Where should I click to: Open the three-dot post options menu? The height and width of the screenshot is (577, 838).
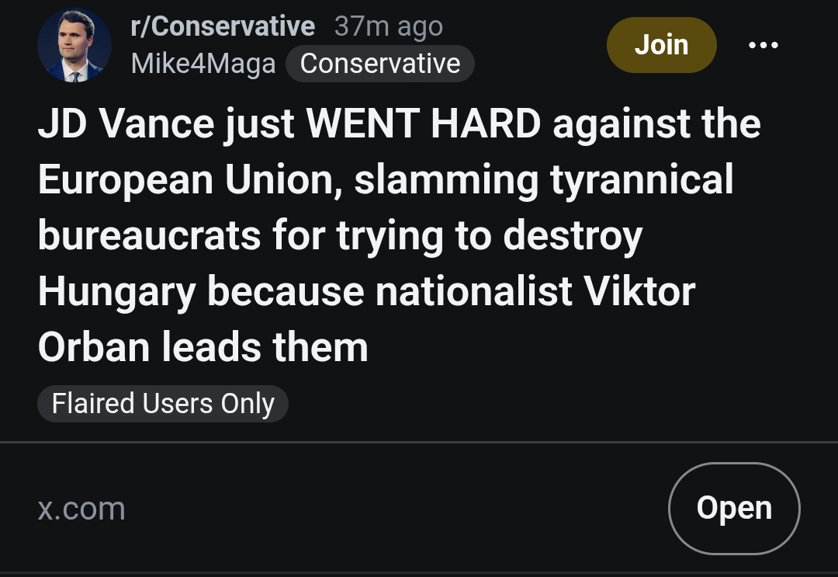click(763, 45)
